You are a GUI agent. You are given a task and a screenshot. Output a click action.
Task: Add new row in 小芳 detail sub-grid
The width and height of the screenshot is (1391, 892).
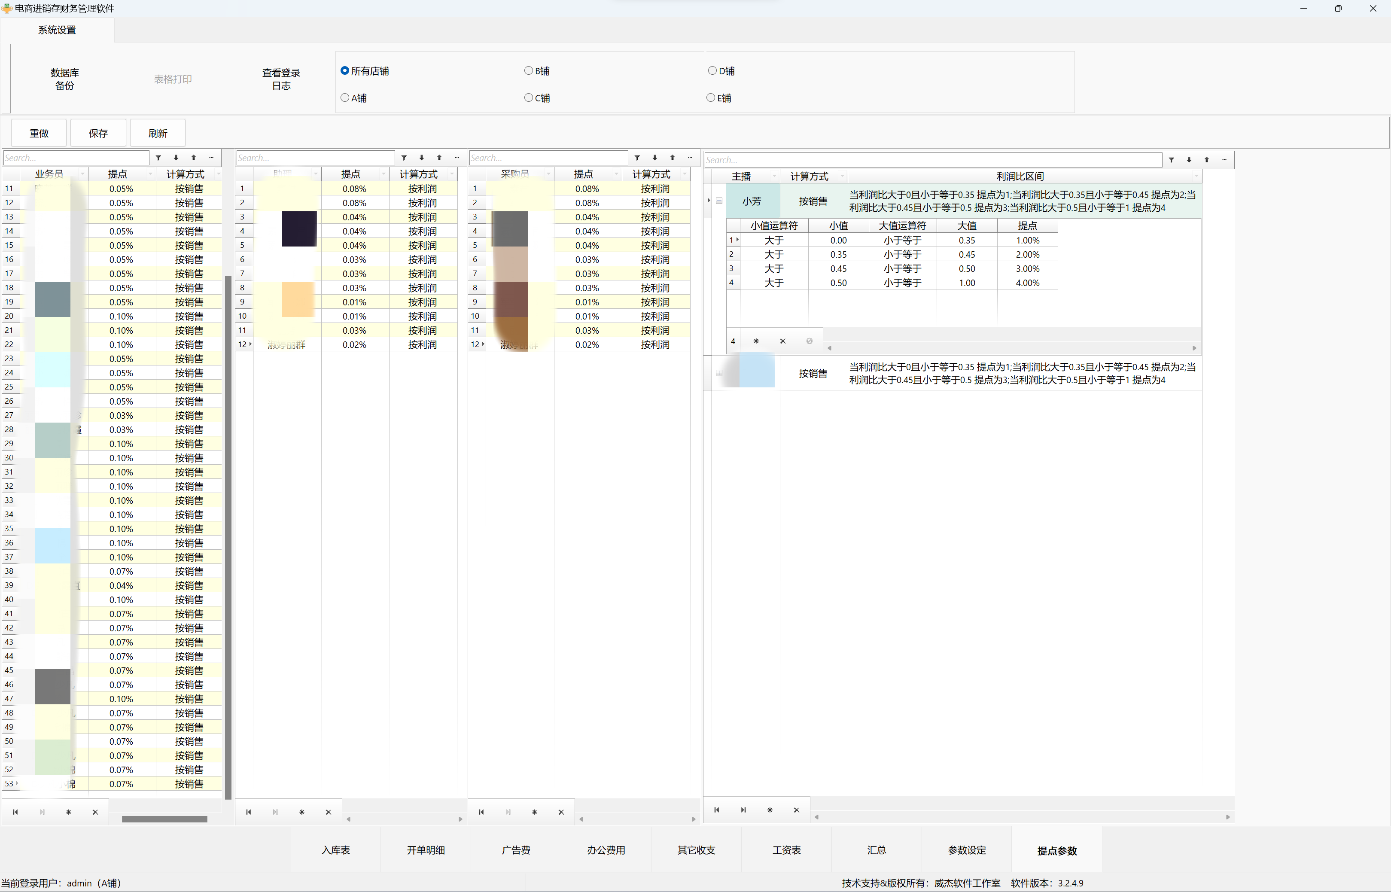756,341
